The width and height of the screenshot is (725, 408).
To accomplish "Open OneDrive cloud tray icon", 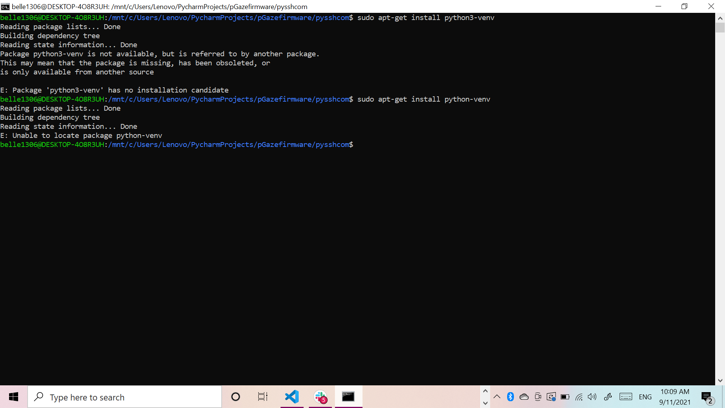I will click(524, 397).
